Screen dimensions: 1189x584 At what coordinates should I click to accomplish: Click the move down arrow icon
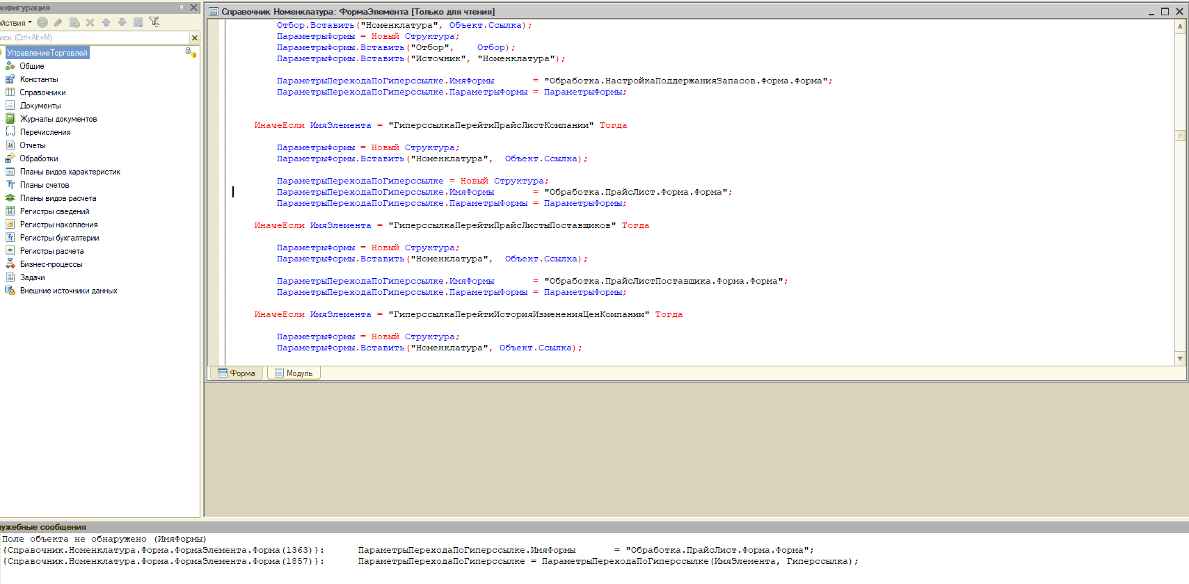[x=122, y=22]
